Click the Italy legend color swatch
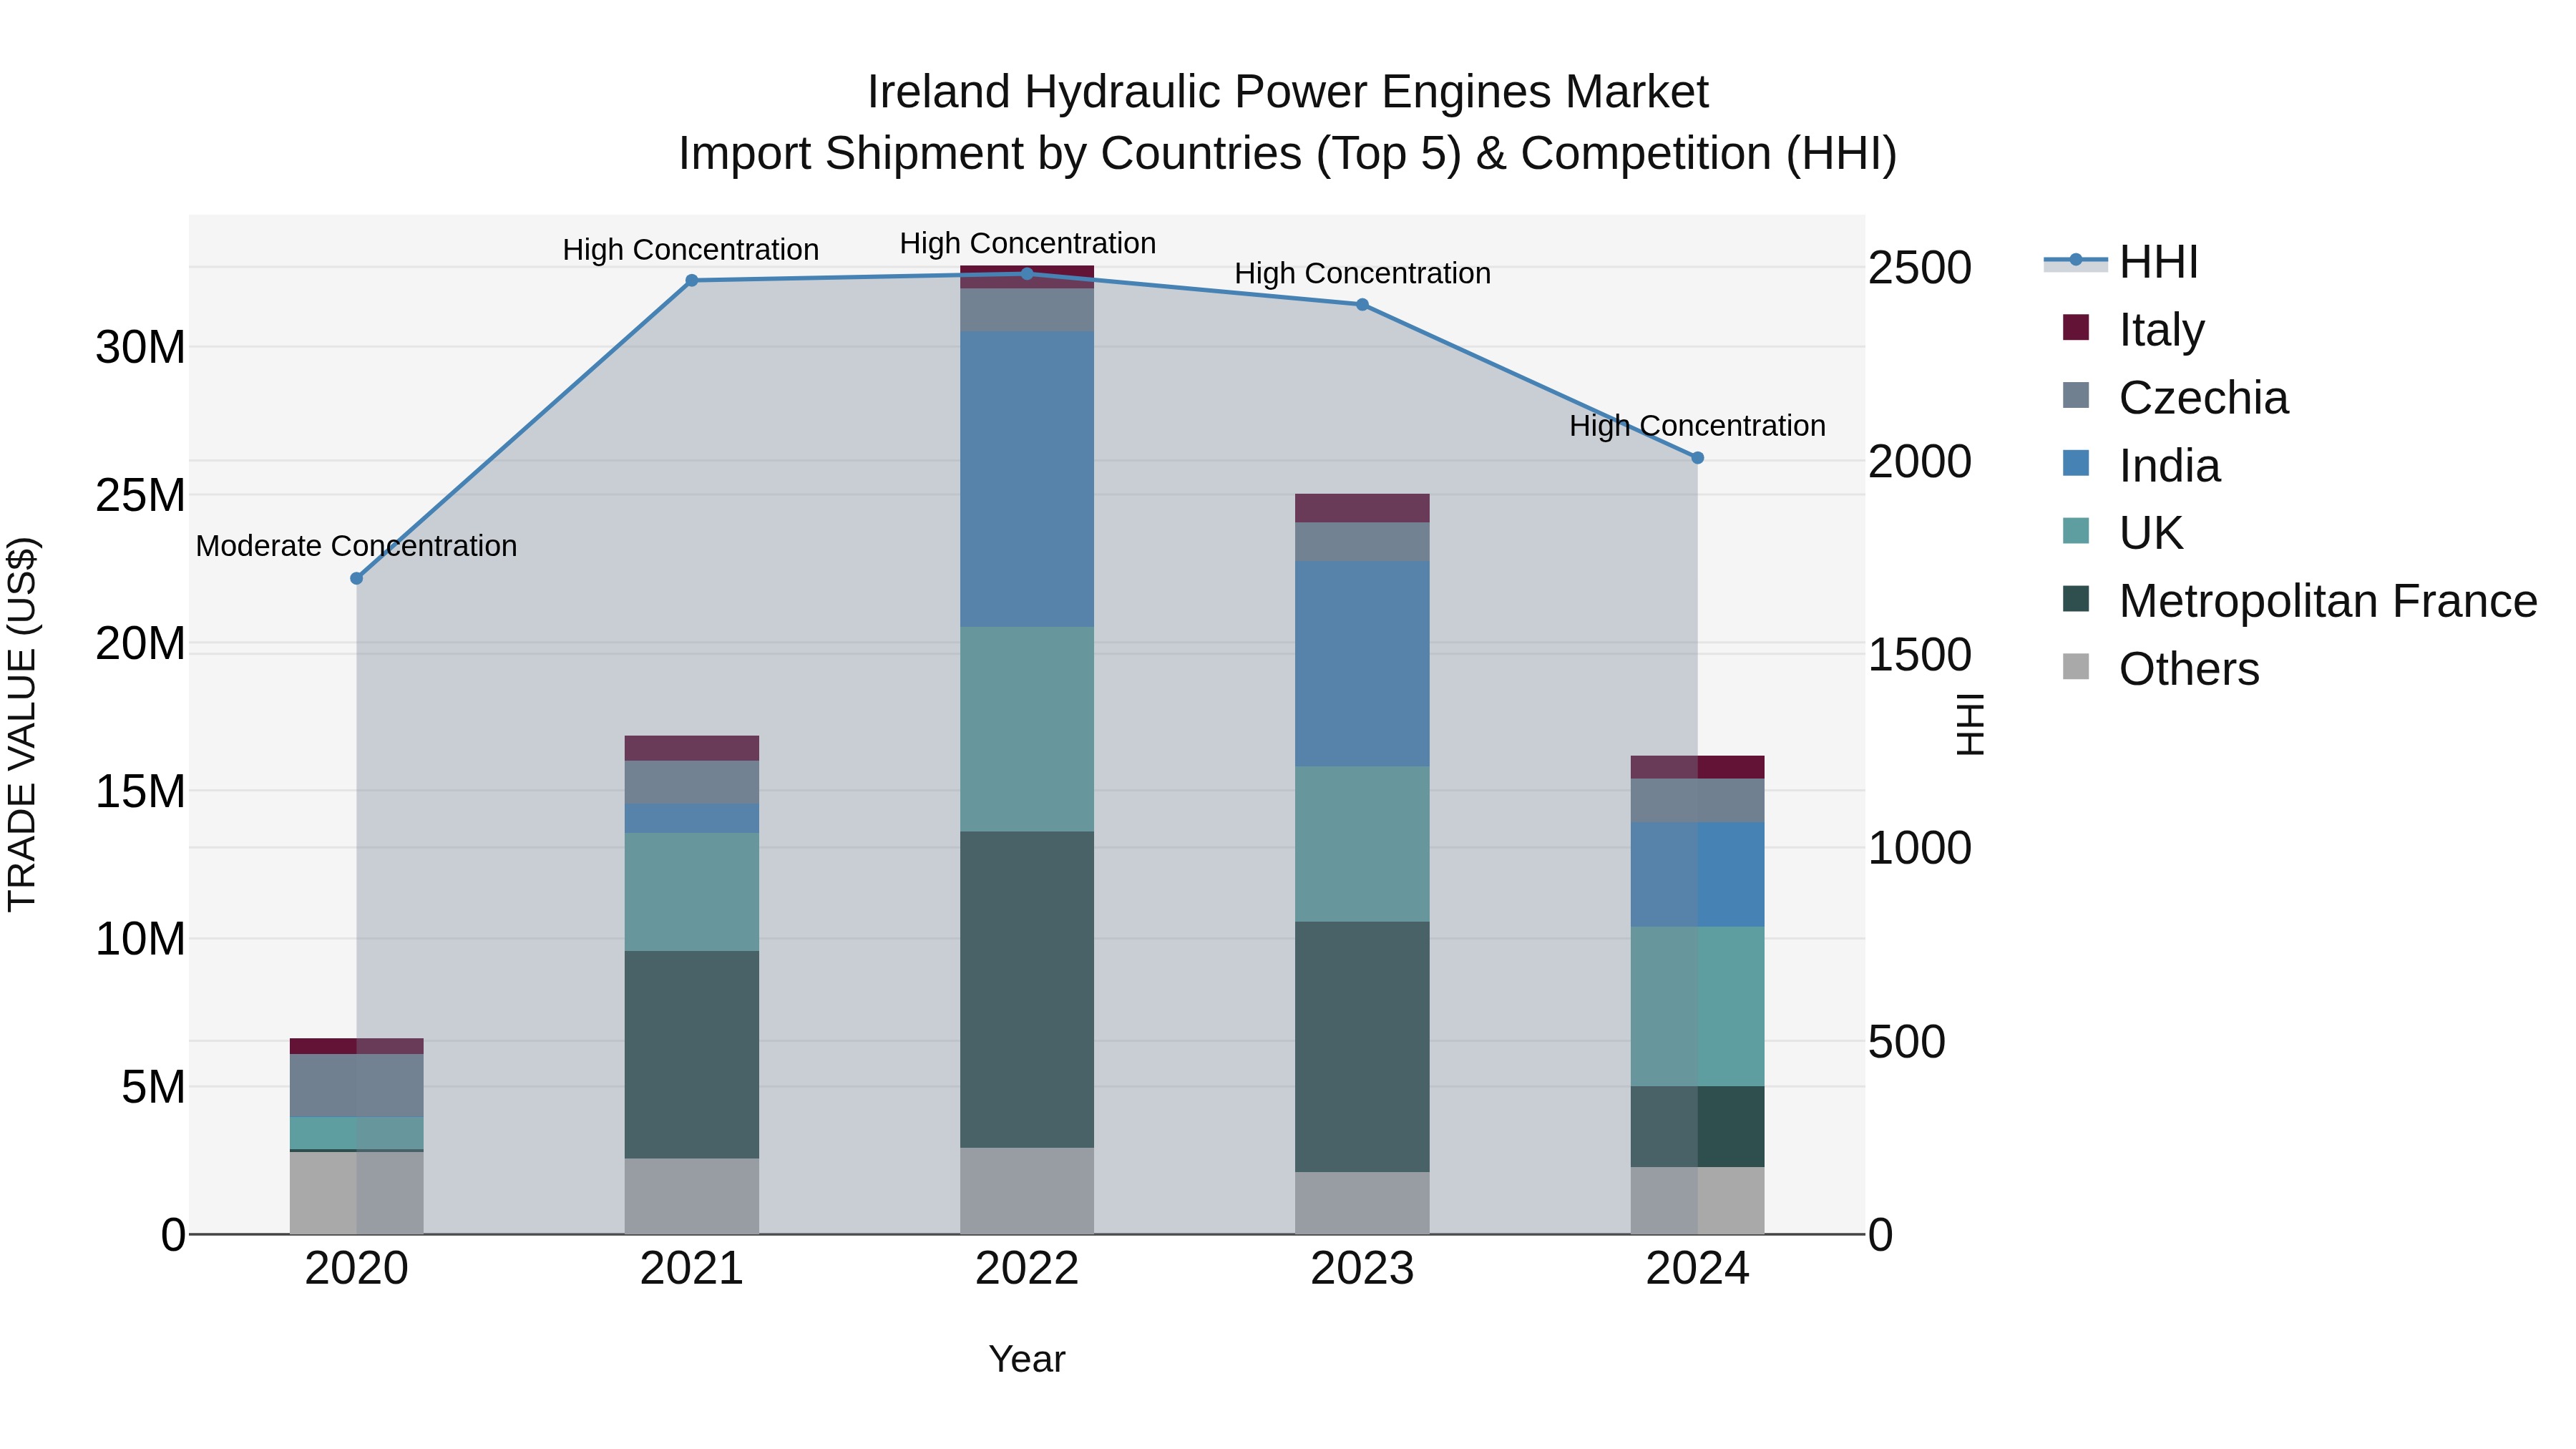 2076,327
